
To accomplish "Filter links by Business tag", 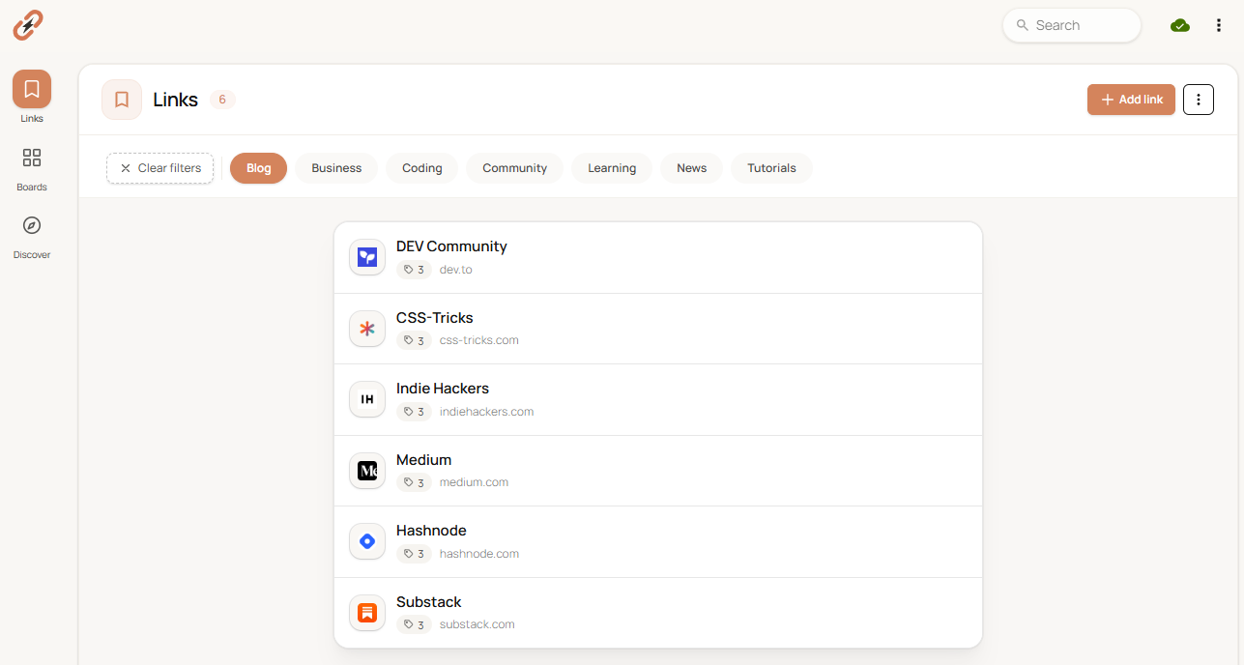I will 336,168.
